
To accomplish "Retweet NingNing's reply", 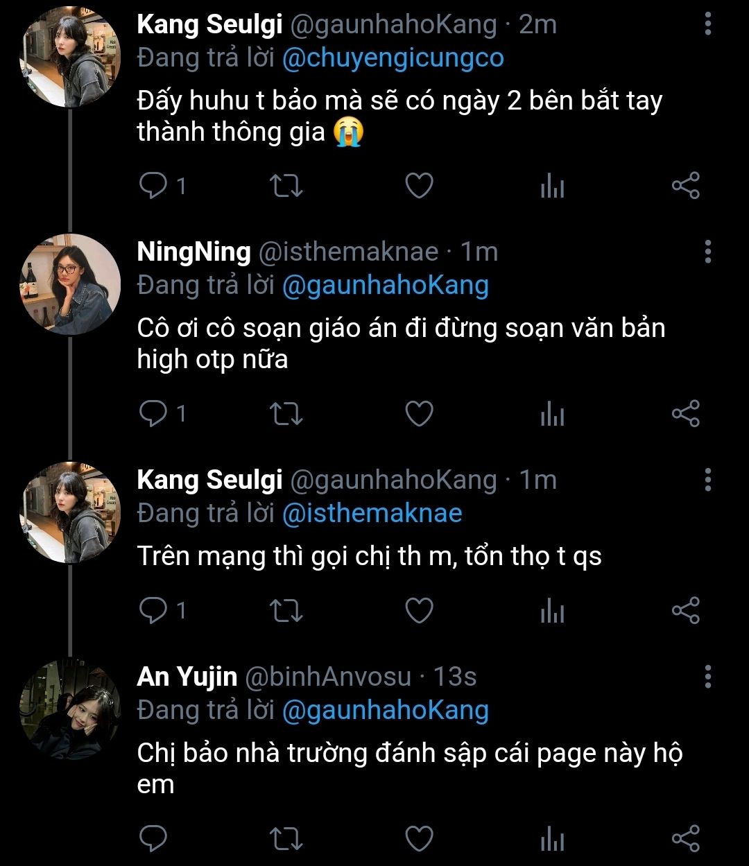I will tap(285, 414).
